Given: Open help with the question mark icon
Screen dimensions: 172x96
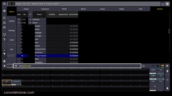Looking at the screenshot, I should (4, 40).
